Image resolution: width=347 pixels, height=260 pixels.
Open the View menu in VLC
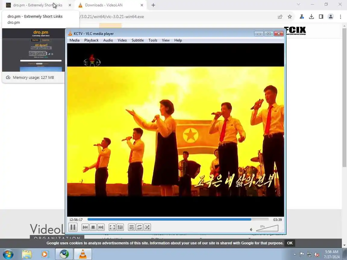pyautogui.click(x=166, y=40)
